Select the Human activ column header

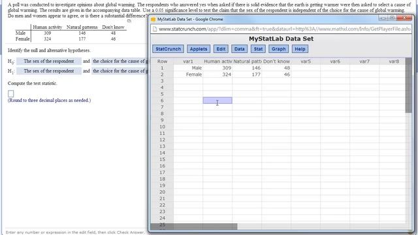click(217, 61)
